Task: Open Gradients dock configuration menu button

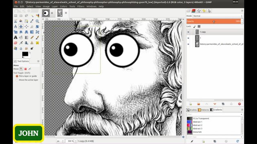Action: coord(242,110)
